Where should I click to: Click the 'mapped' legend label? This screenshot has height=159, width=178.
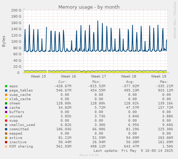pos(16,134)
